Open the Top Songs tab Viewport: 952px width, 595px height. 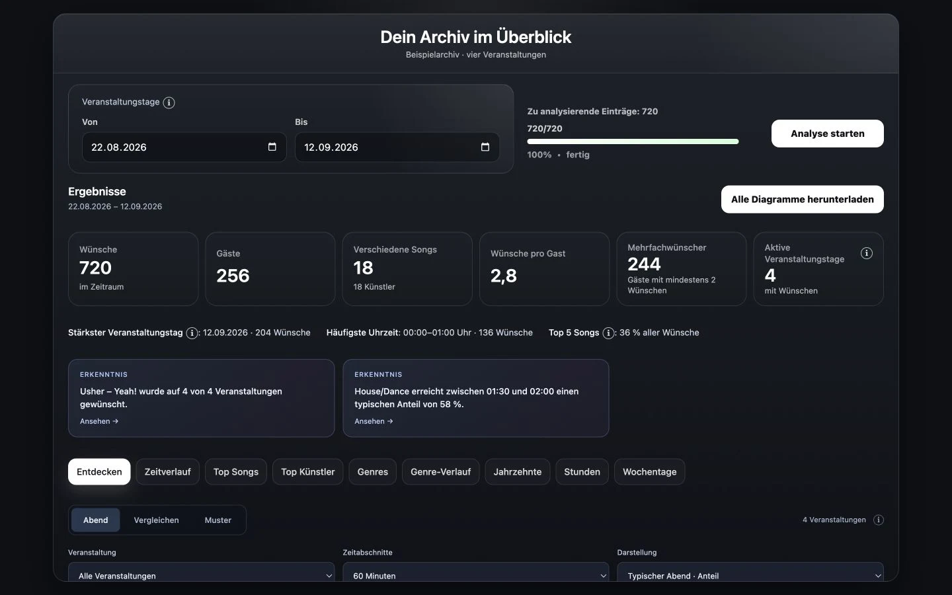236,472
